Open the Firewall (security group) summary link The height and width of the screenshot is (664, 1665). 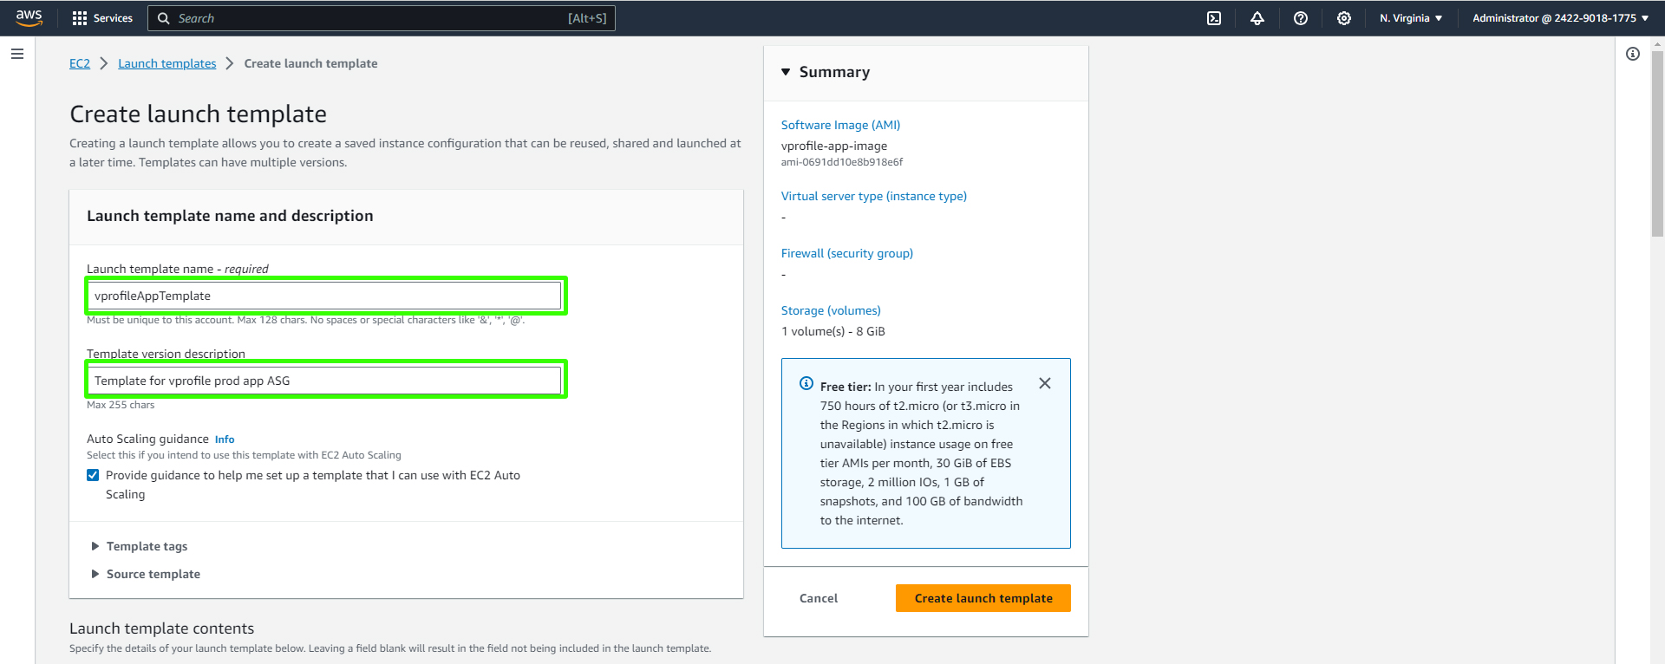coord(847,253)
